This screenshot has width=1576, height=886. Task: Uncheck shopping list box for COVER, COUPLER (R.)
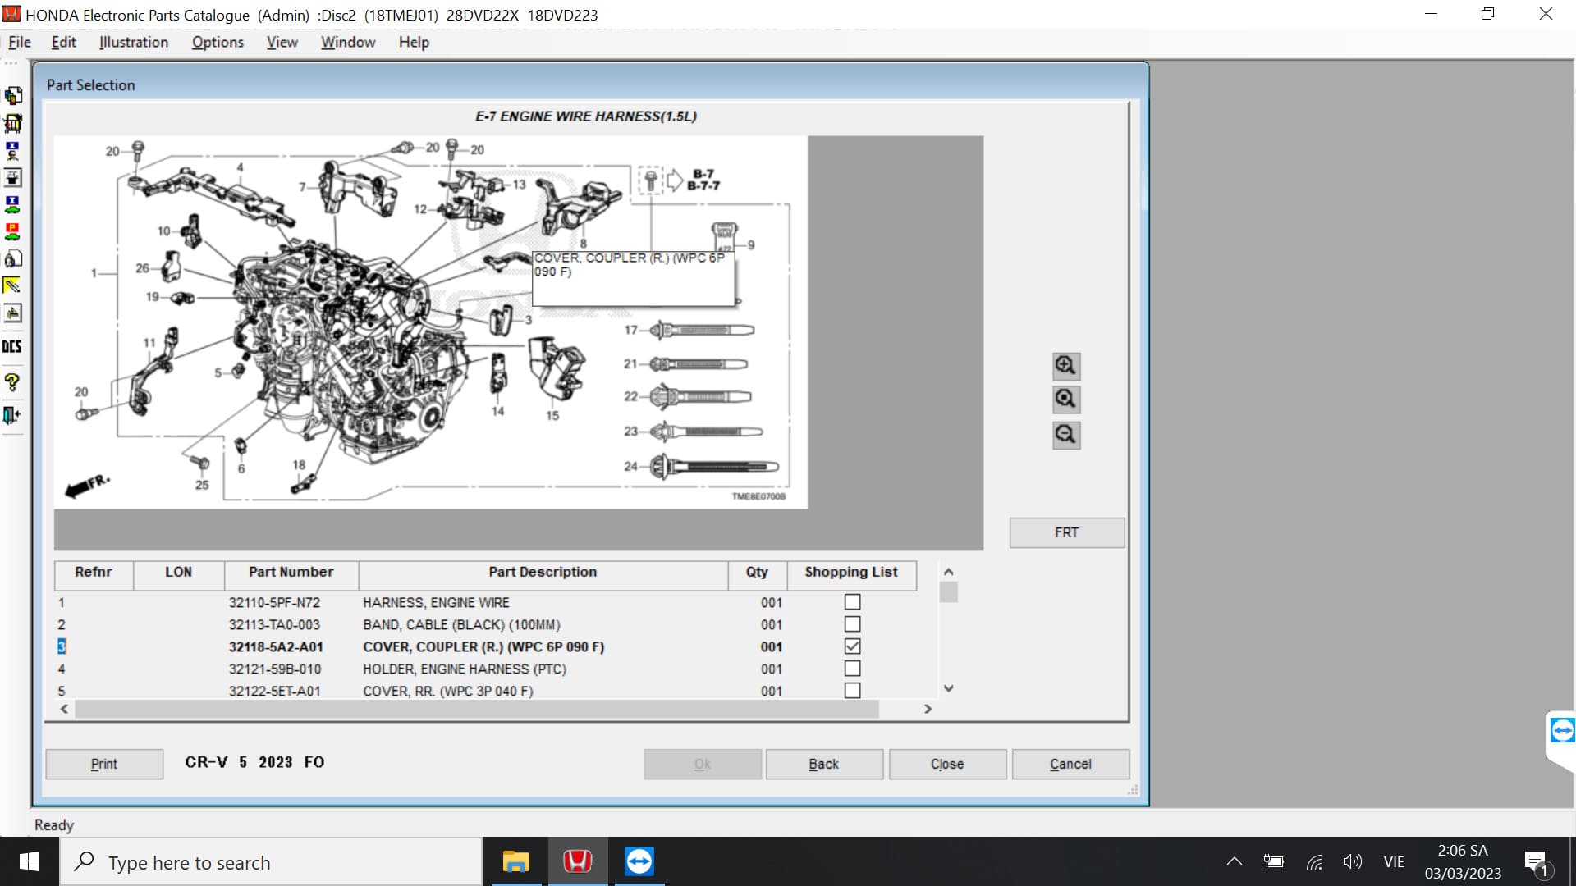tap(852, 646)
